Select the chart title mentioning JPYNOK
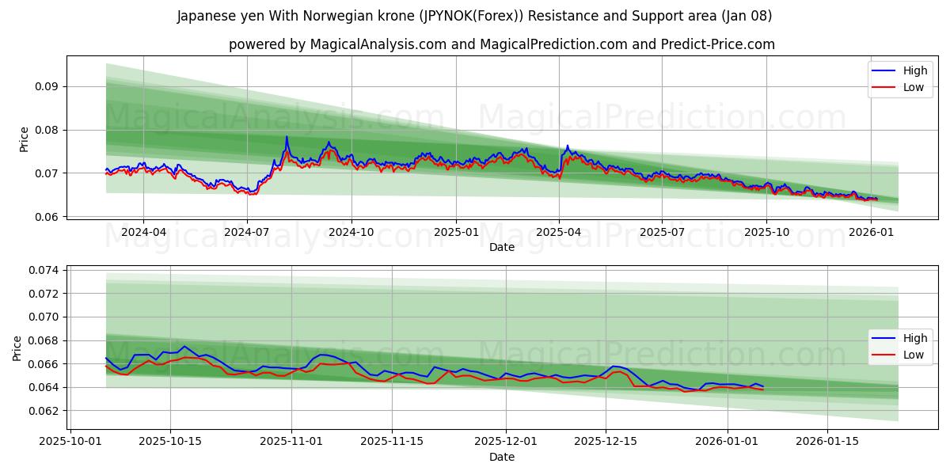 (474, 15)
